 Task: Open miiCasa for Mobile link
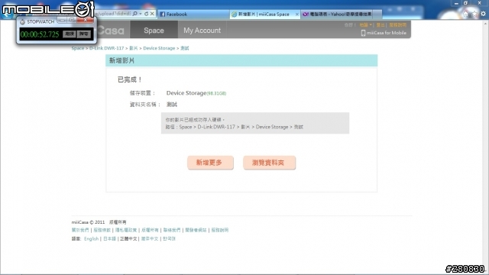[x=387, y=33]
